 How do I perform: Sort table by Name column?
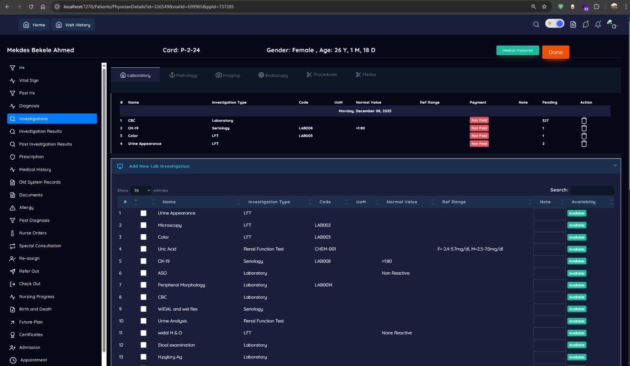[x=198, y=202]
